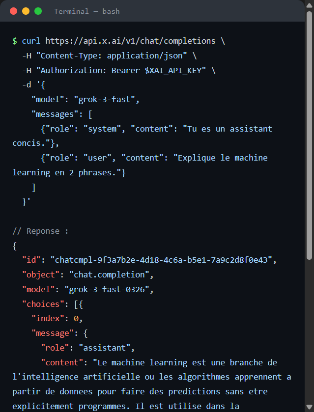The image size is (314, 412).
Task: Click the vertical scrollbar thumb
Action: click(x=309, y=136)
